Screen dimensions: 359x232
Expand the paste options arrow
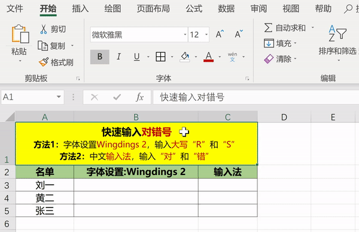[20, 61]
